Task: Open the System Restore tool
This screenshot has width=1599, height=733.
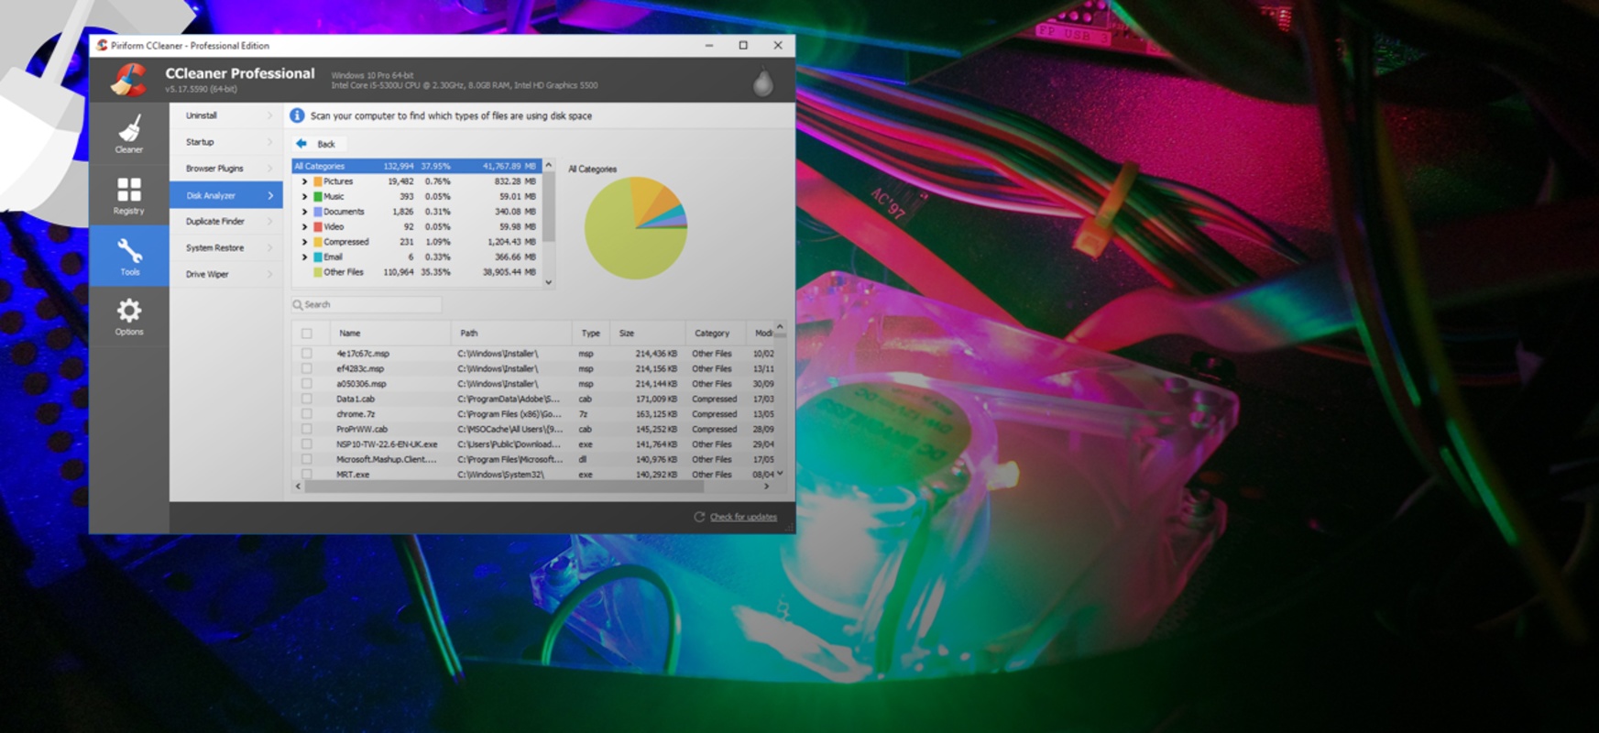Action: [225, 247]
